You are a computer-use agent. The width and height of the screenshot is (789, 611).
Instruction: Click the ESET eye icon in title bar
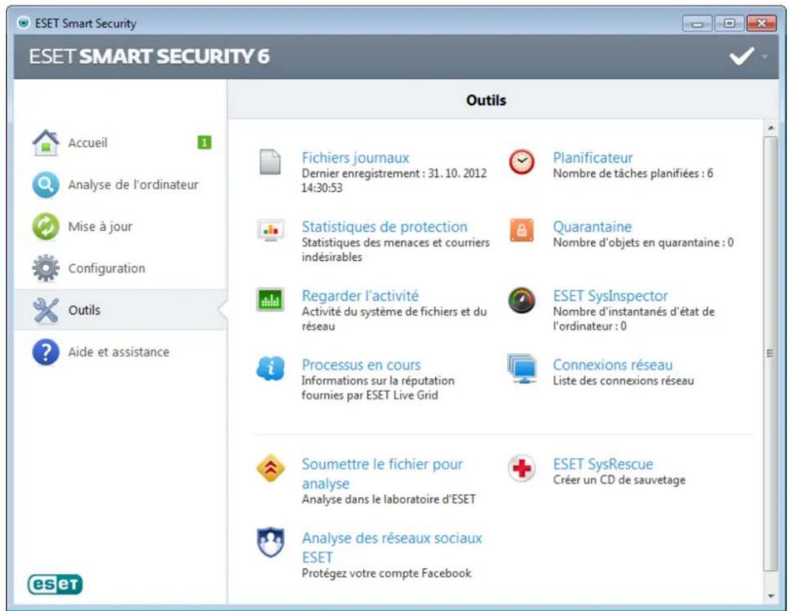click(x=24, y=23)
